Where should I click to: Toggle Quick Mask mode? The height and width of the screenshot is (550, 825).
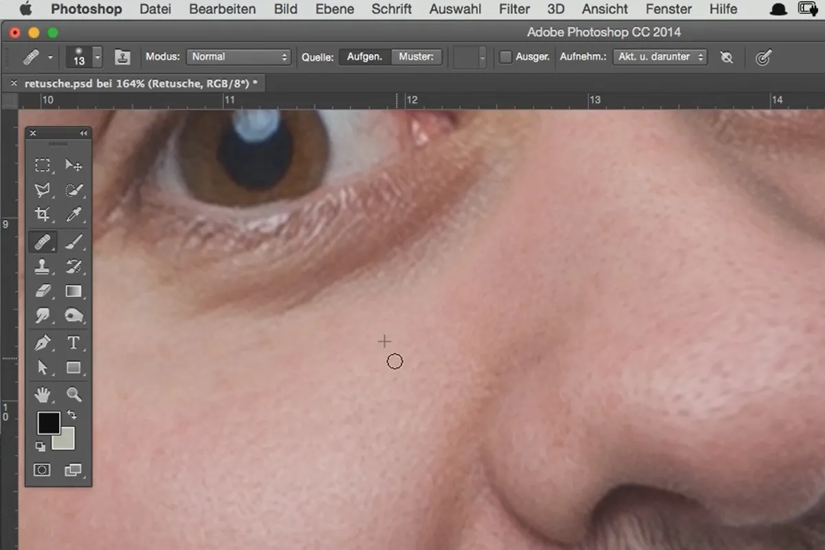click(x=43, y=470)
